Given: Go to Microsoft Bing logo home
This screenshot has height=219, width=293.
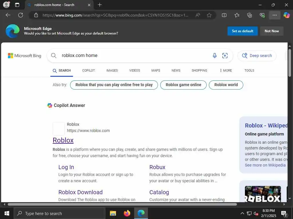Looking at the screenshot, I should tap(25, 56).
